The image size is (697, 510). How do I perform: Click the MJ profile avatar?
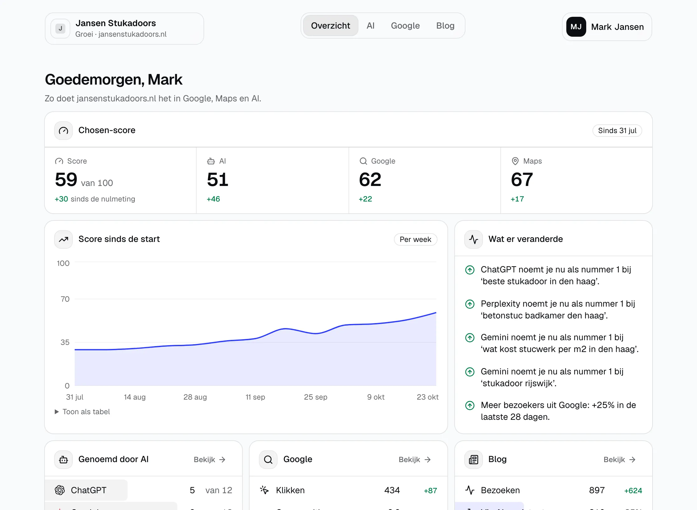pyautogui.click(x=576, y=27)
